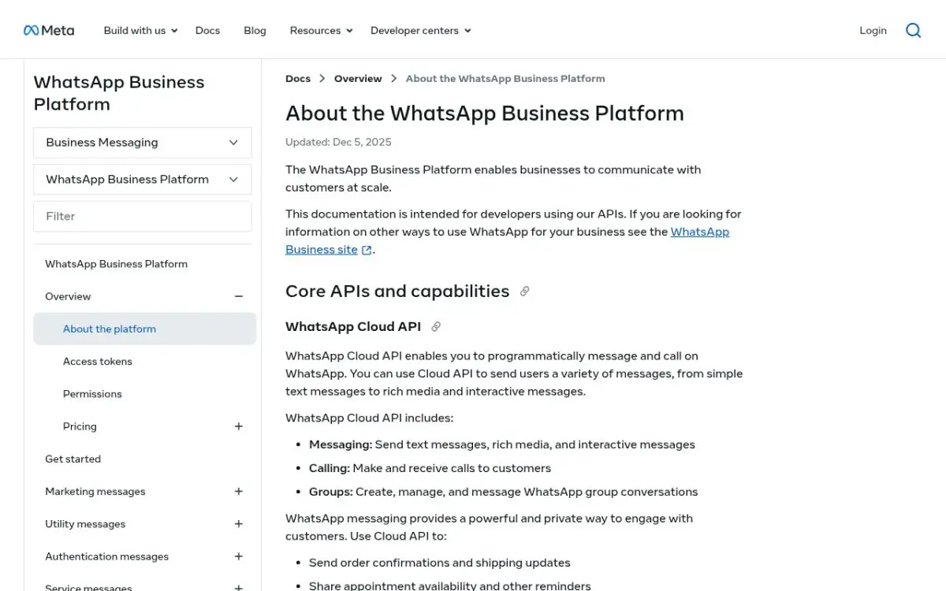Screen dimensions: 946x591
Task: Open Utility messages sidebar item
Action: click(x=85, y=524)
